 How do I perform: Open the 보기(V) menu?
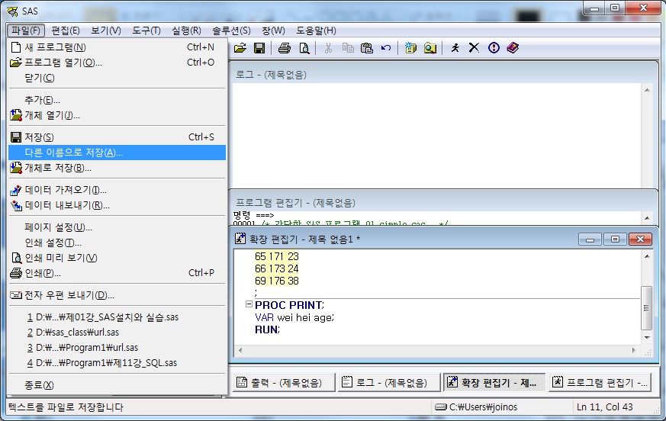click(106, 31)
